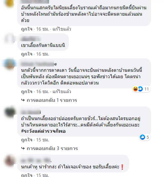Expand the การตอบกลับ 1 รายการ replies
The width and height of the screenshot is (164, 177).
tap(52, 100)
